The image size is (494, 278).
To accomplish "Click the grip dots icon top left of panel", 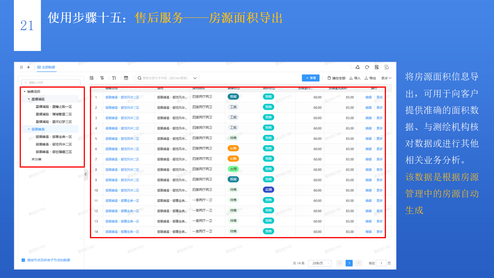I will 21,67.
